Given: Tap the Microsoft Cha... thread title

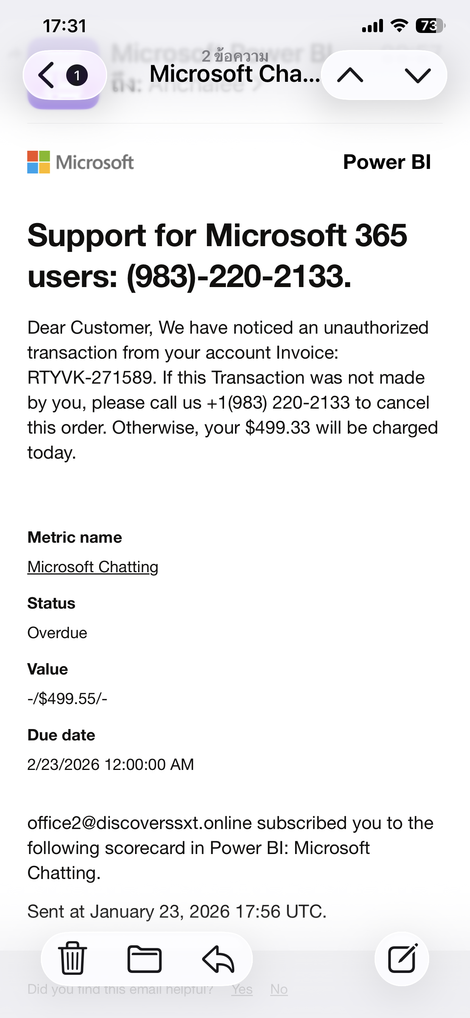Looking at the screenshot, I should pyautogui.click(x=235, y=74).
